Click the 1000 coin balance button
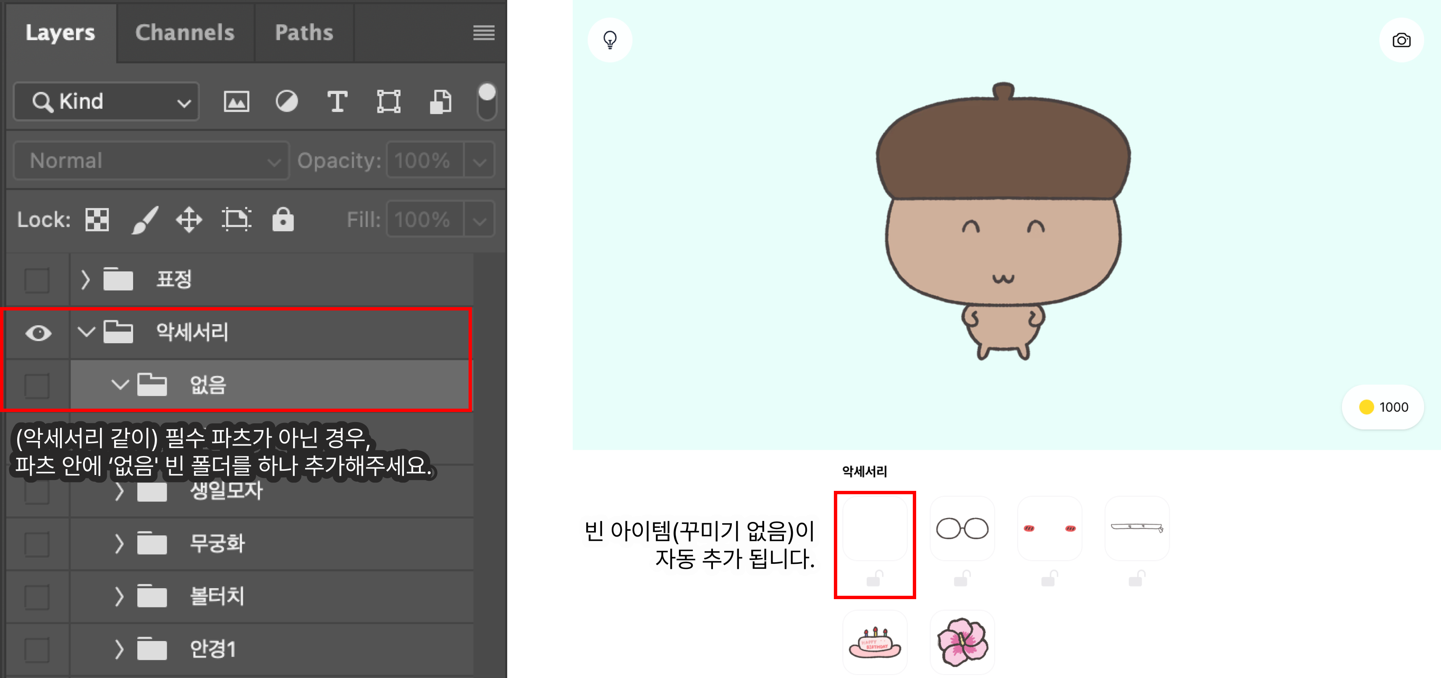This screenshot has width=1441, height=678. pos(1383,407)
